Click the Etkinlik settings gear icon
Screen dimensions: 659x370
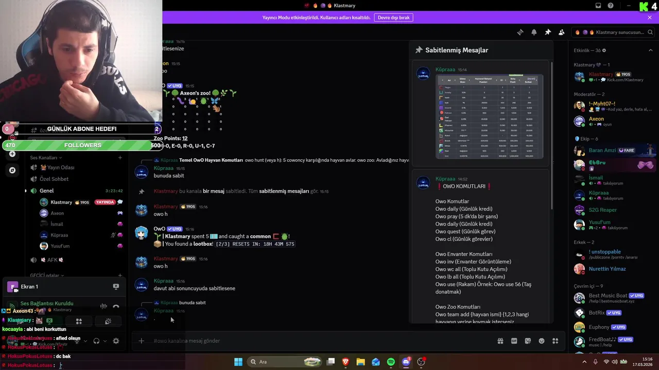point(604,50)
